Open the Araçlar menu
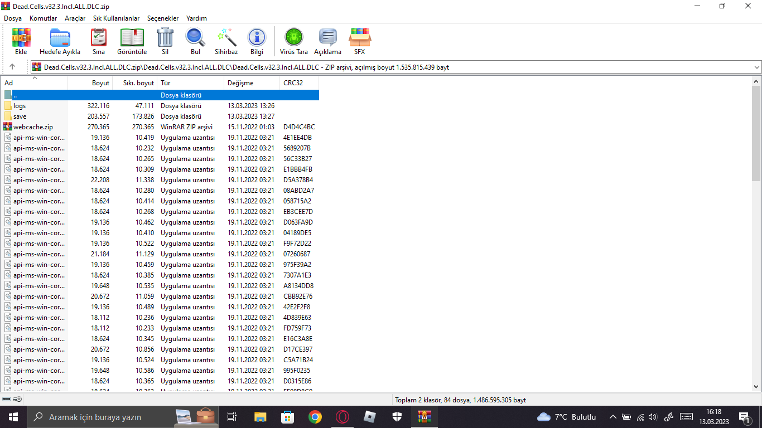This screenshot has height=428, width=762. coord(75,18)
